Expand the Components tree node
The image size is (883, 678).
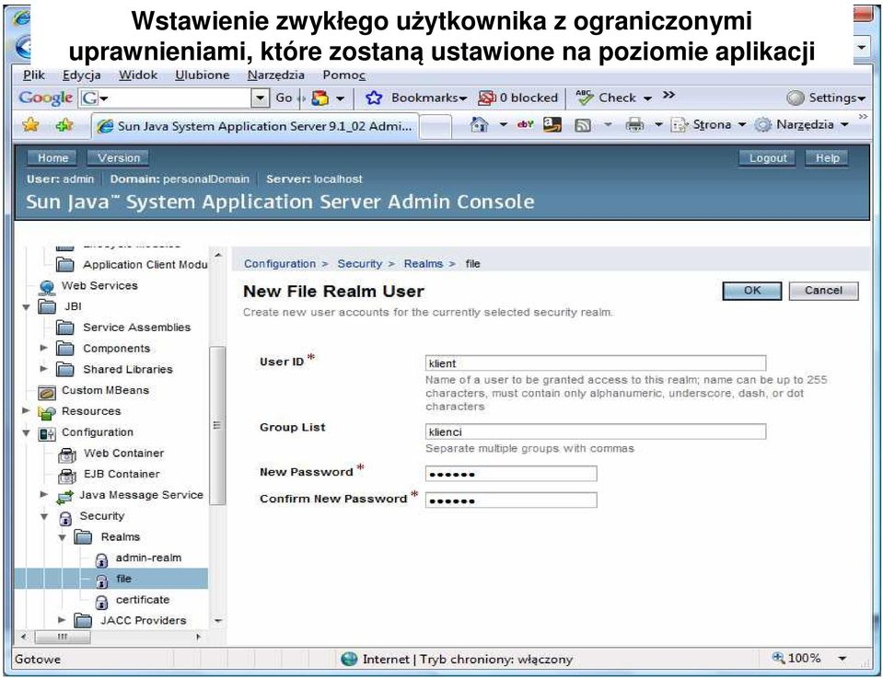coord(43,348)
